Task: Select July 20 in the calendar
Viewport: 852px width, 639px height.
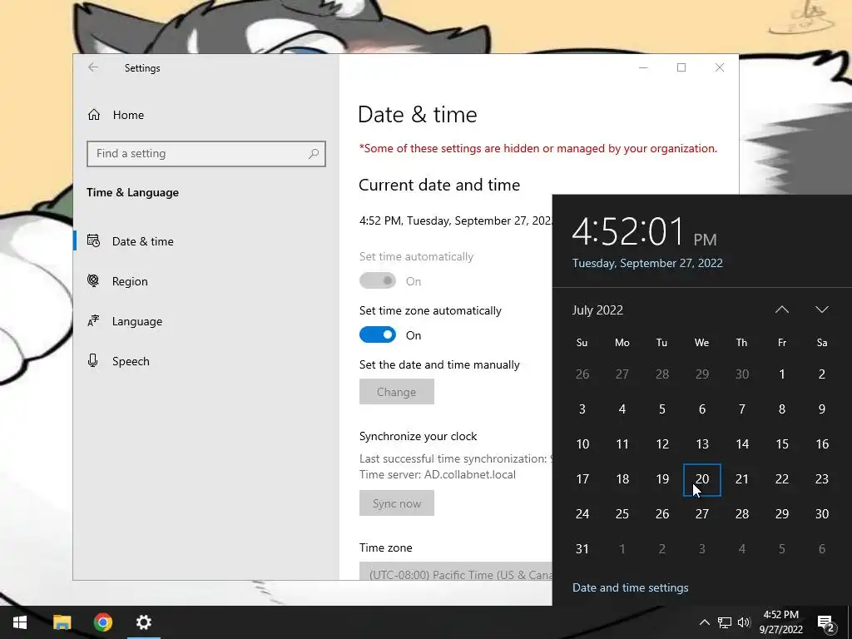Action: click(702, 479)
